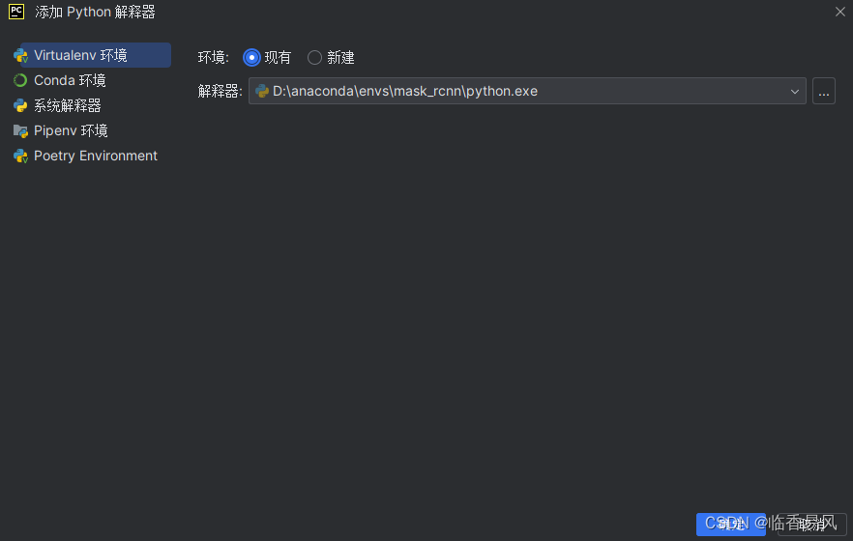
Task: Click the Conda green circle icon
Action: coord(20,80)
